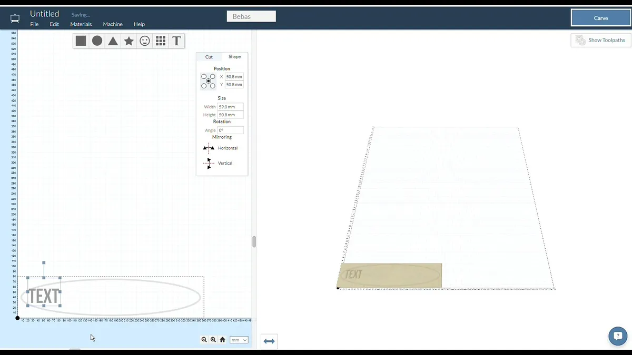This screenshot has height=355, width=632.
Task: Select the star shape tool
Action: pos(129,41)
